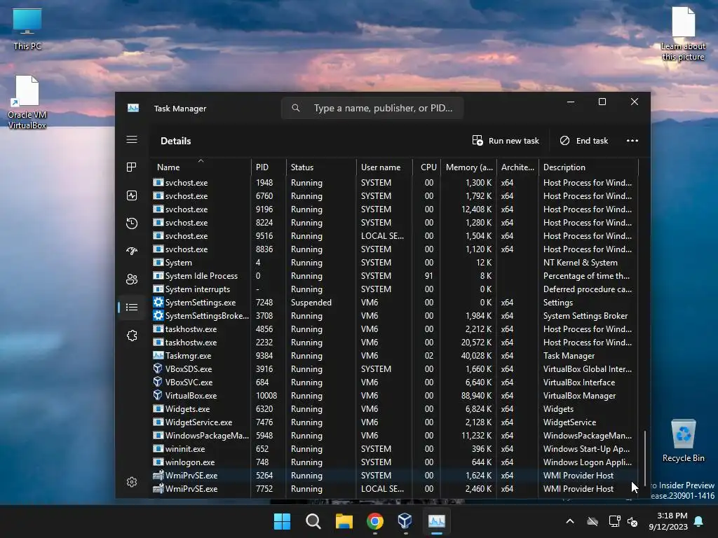Screen dimensions: 718x538
Task: Click the Task Manager search box
Action: click(372, 108)
